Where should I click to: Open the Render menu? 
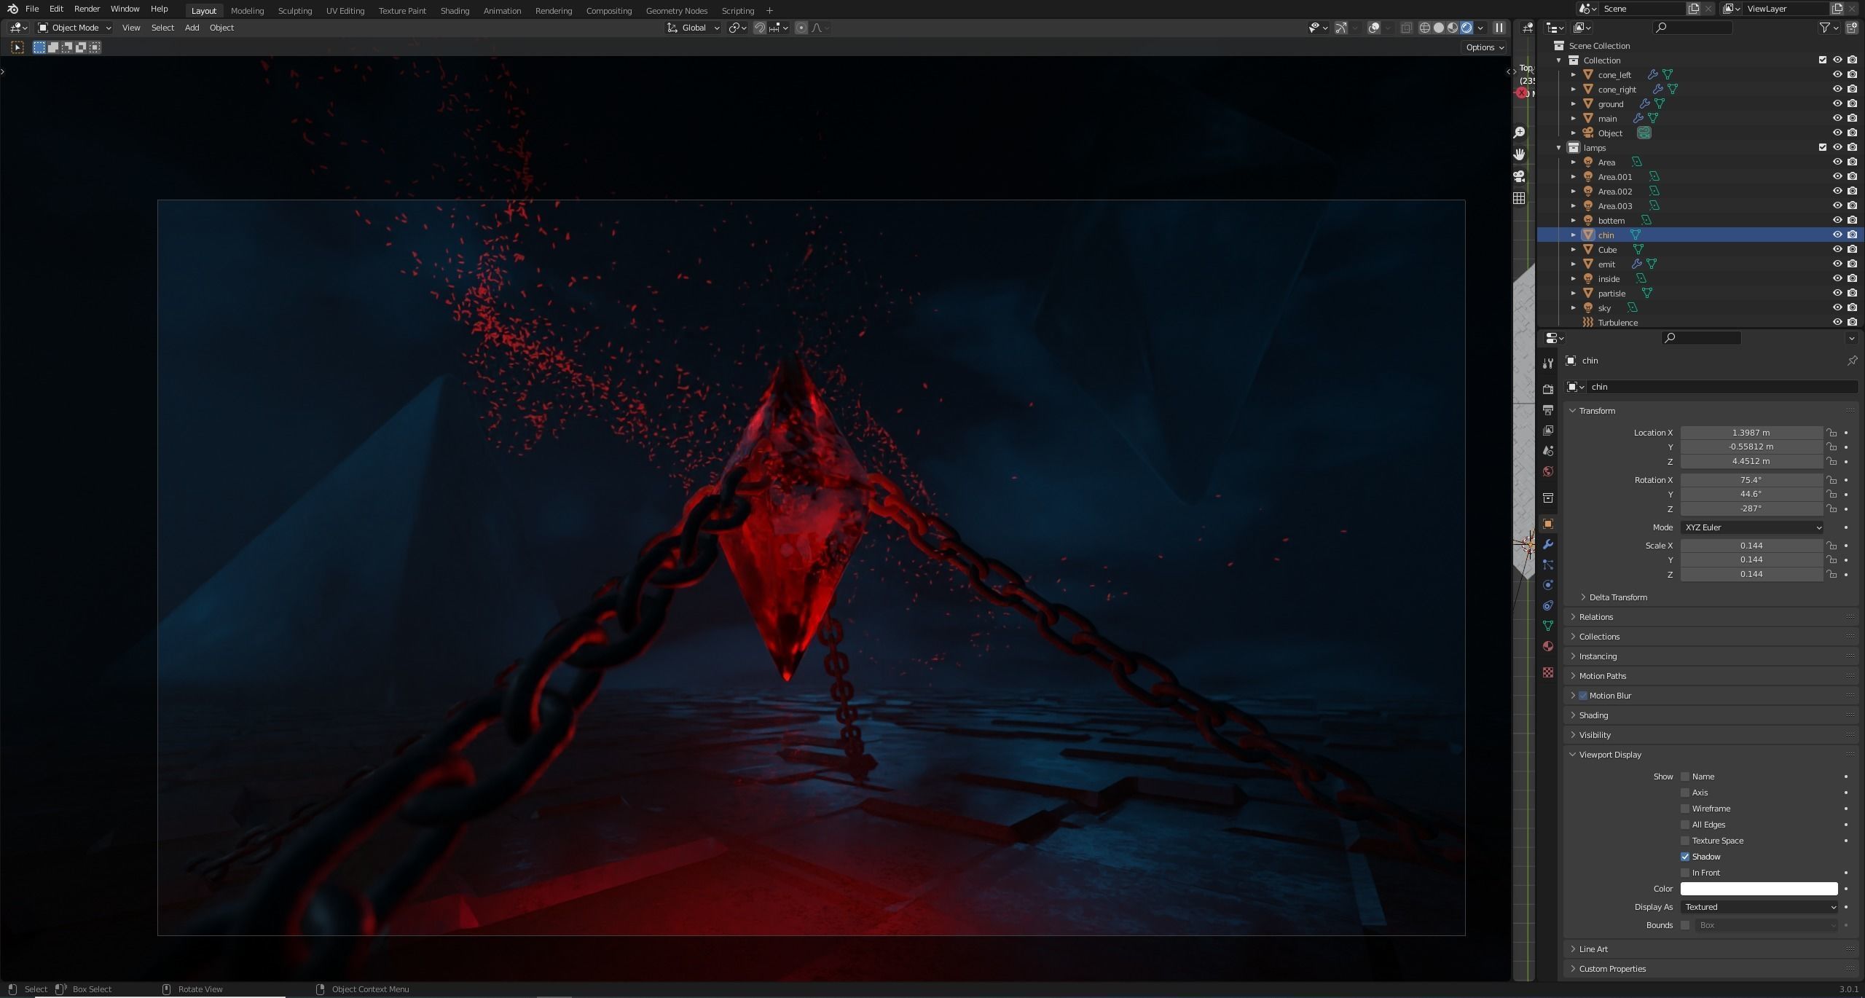(87, 9)
